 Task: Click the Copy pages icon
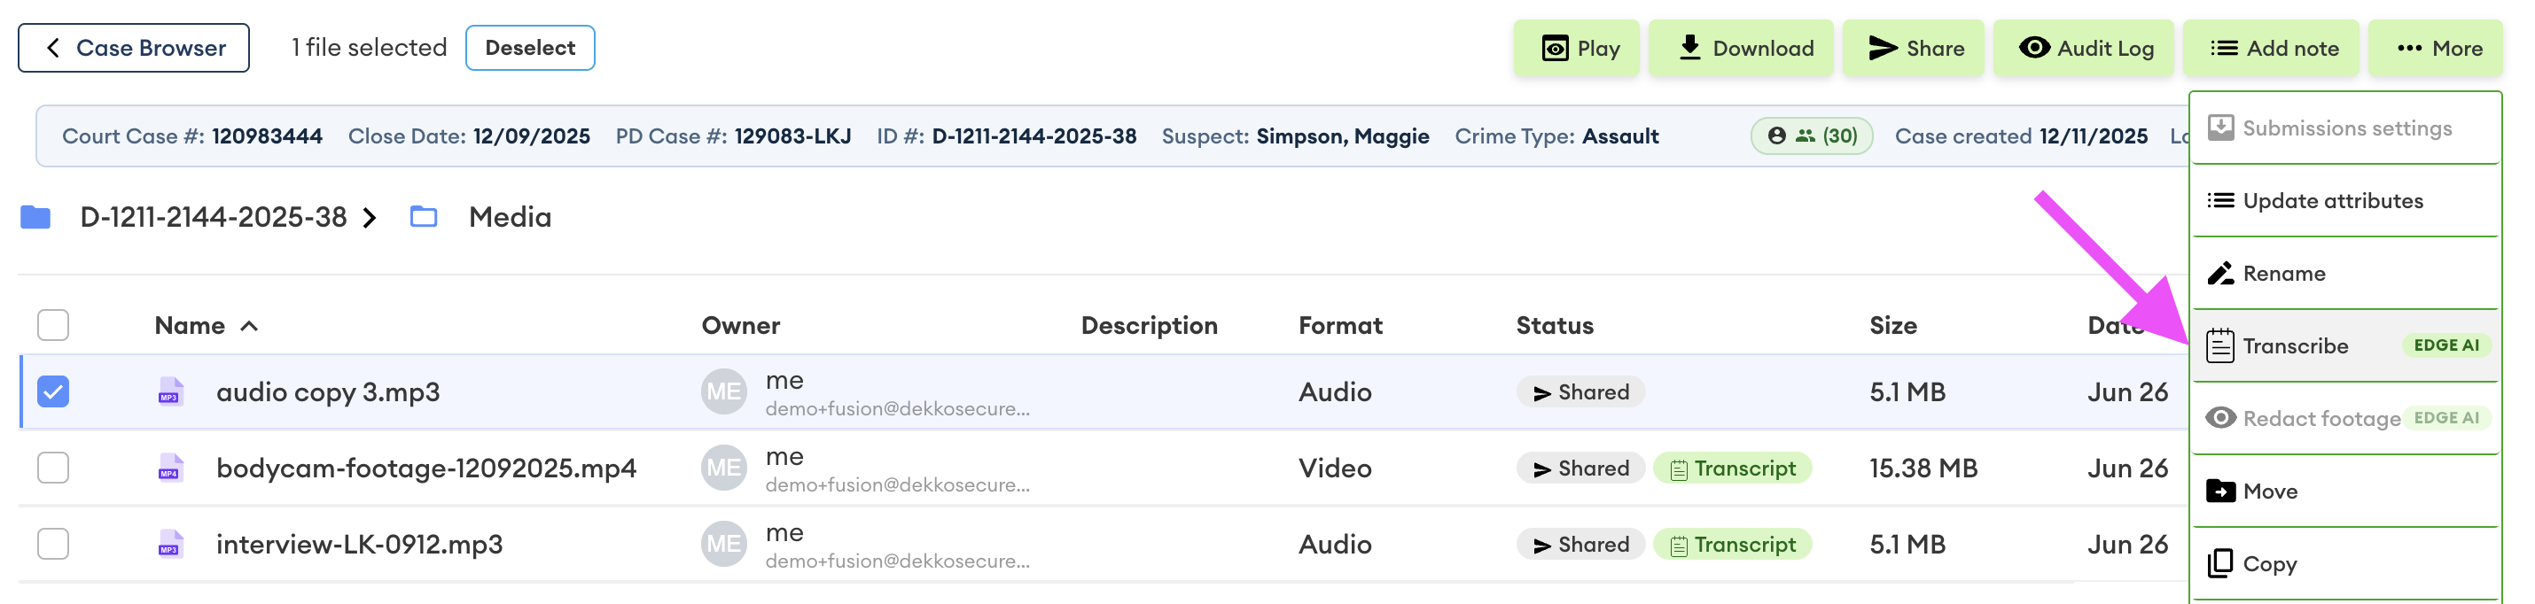(2220, 563)
